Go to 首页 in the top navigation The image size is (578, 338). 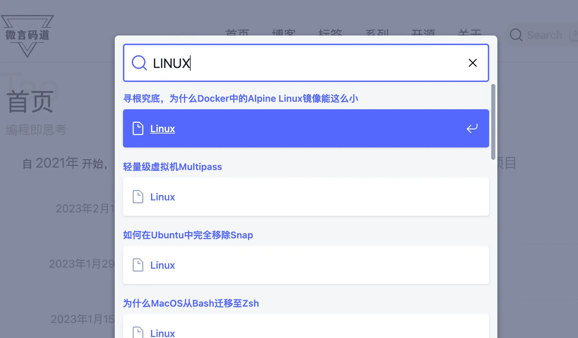coord(237,33)
